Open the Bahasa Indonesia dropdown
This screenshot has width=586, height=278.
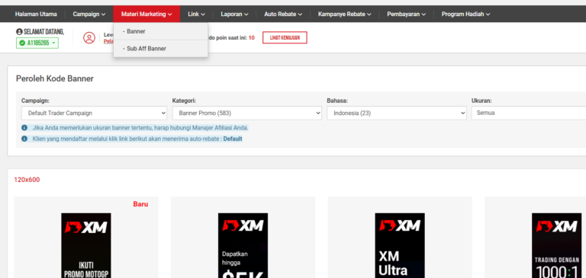(397, 113)
